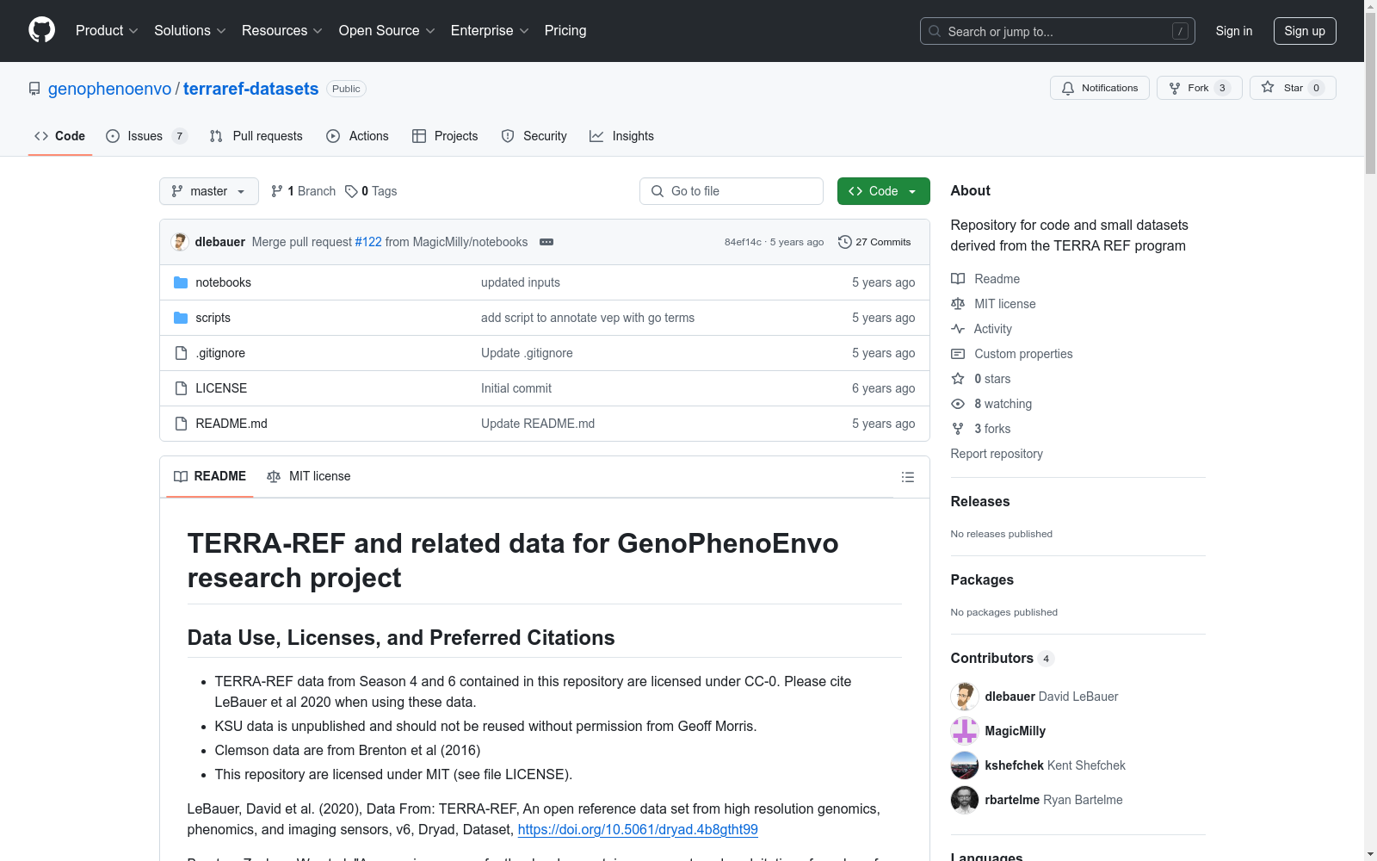The image size is (1377, 861).
Task: Open the README.md file
Action: [x=232, y=424]
